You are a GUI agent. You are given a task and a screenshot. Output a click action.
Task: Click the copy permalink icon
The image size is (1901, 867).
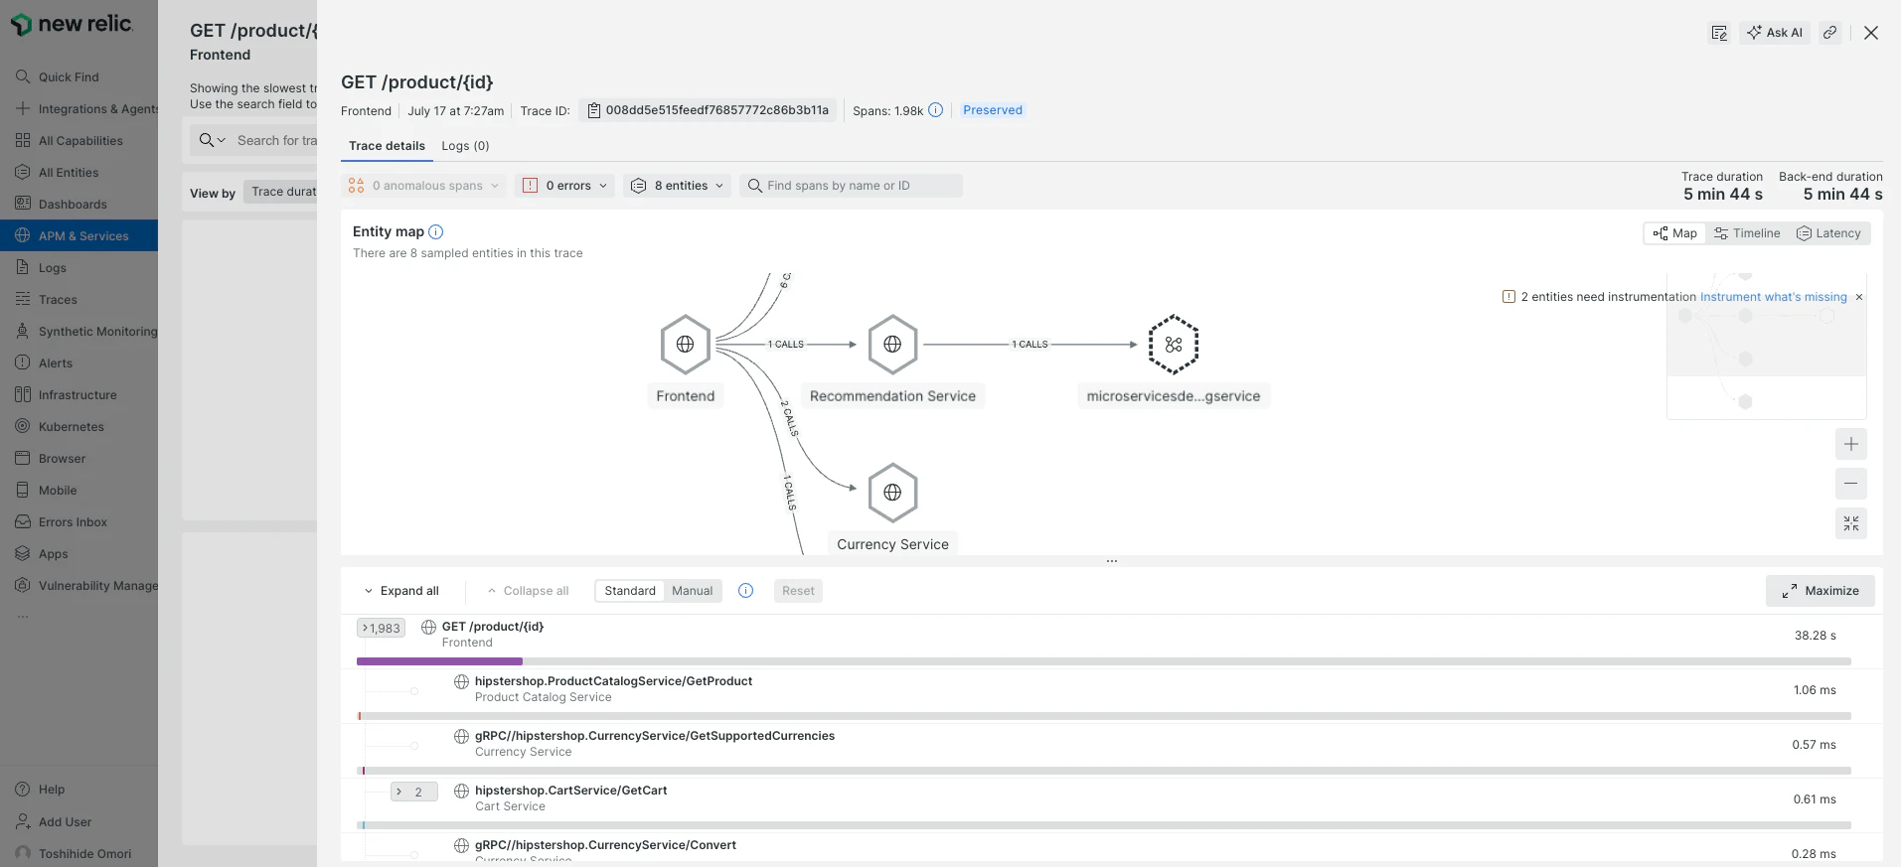click(x=1829, y=33)
